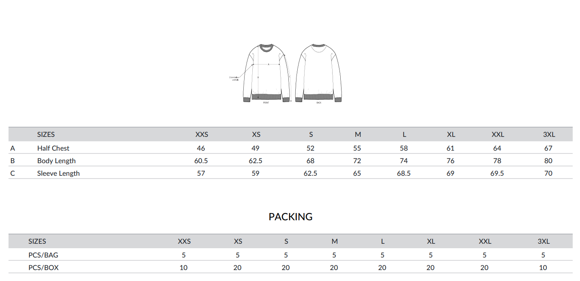Click PCS/BOX value 10 for 3XL

(543, 268)
